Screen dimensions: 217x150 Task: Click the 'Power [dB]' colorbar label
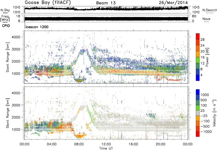coord(207,57)
